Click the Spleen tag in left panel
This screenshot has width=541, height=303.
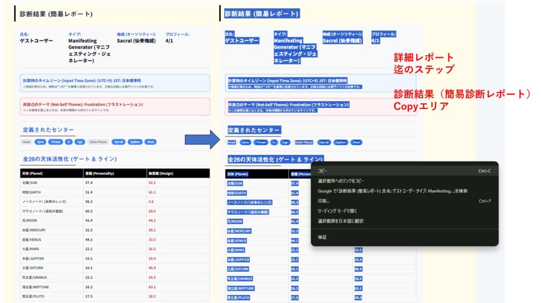click(x=135, y=142)
